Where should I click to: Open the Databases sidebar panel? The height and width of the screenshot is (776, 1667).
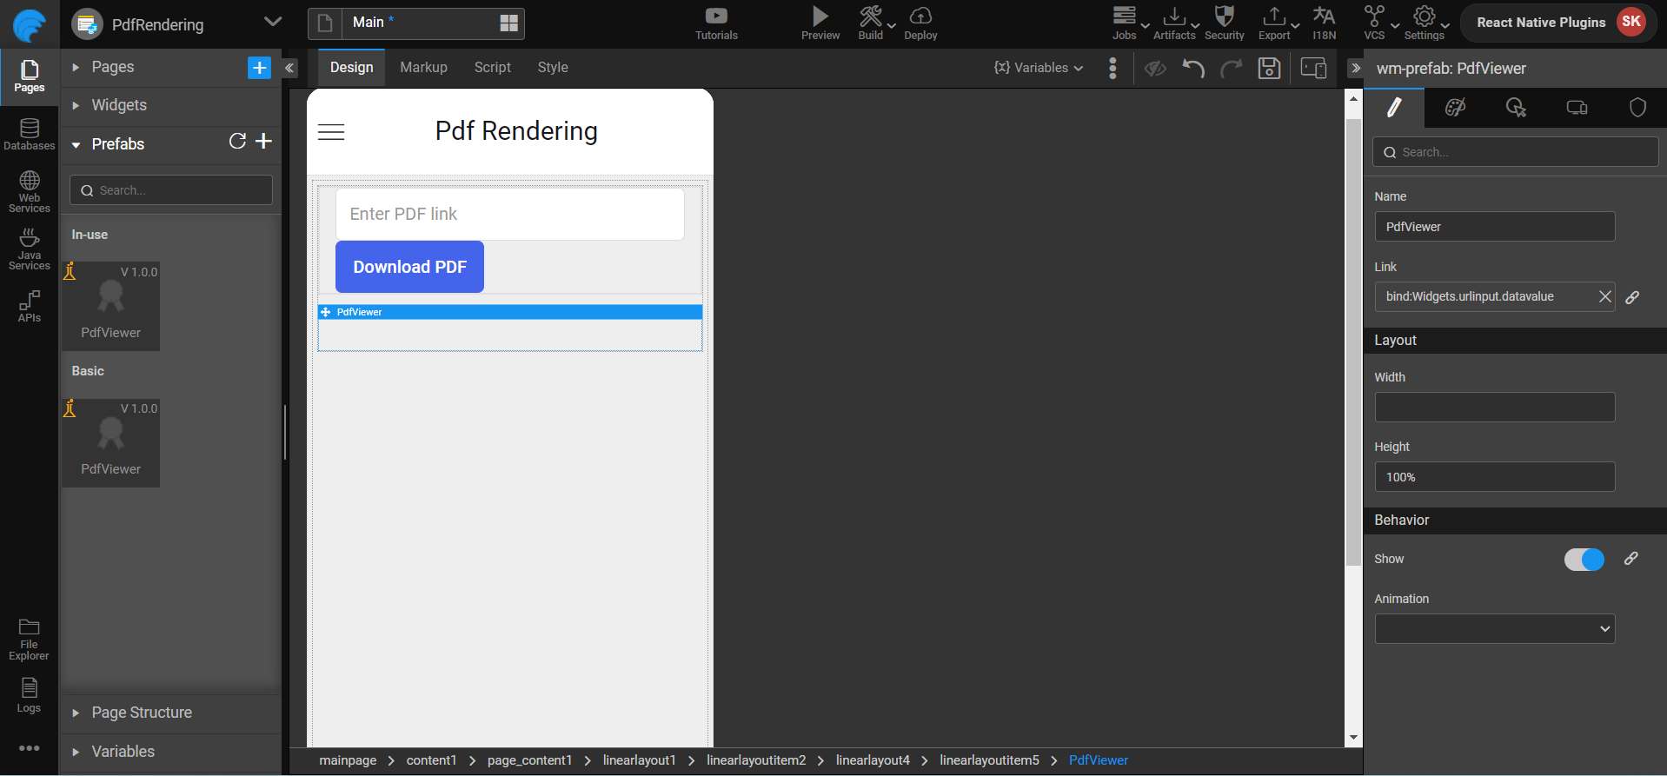(30, 135)
